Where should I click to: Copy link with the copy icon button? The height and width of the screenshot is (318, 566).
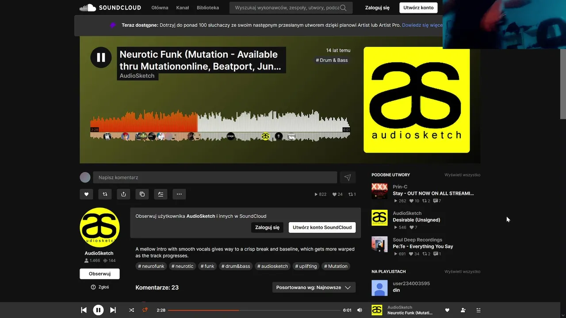click(142, 194)
